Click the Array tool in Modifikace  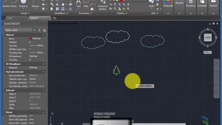coord(63,9)
